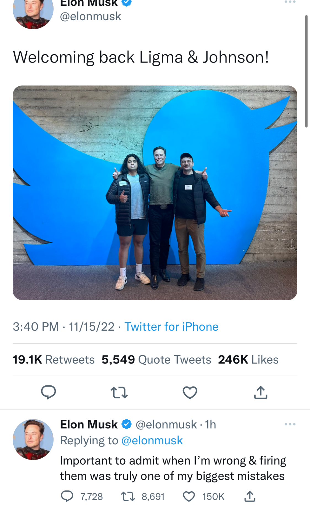Open reply author's profile avatar

[x=33, y=439]
